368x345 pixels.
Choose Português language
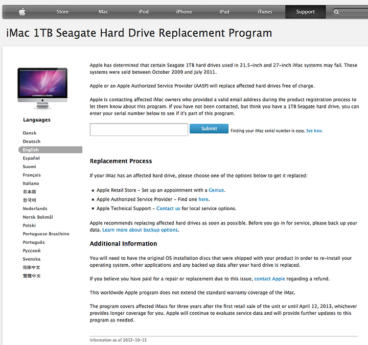(34, 242)
